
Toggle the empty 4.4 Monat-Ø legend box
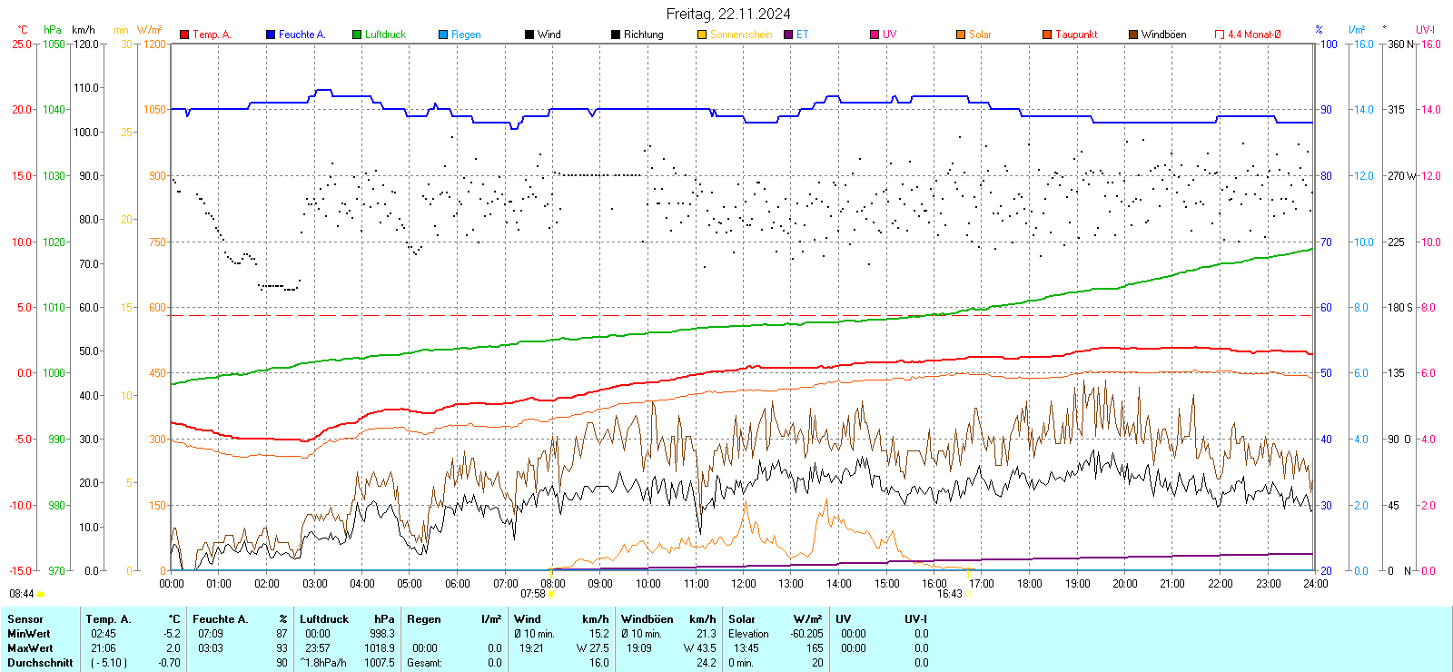(x=1220, y=35)
